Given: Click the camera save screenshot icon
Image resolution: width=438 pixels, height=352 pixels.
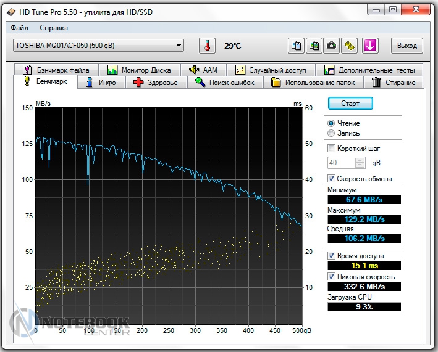Looking at the screenshot, I should pos(332,46).
